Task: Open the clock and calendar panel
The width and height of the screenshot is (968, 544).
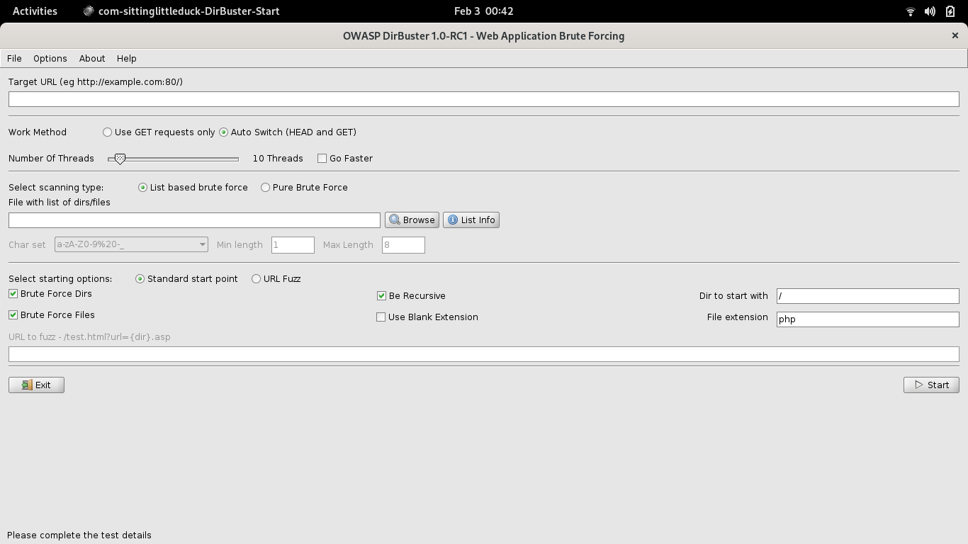Action: tap(484, 11)
